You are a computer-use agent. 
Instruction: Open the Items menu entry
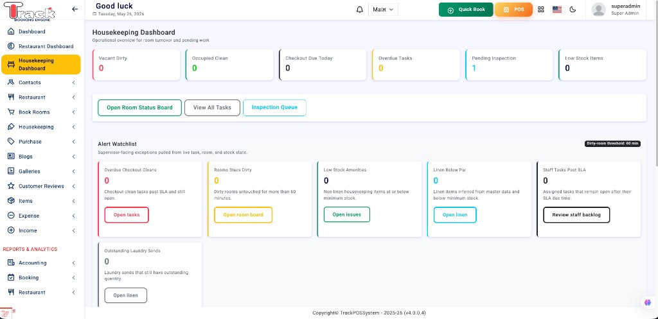[x=40, y=201]
